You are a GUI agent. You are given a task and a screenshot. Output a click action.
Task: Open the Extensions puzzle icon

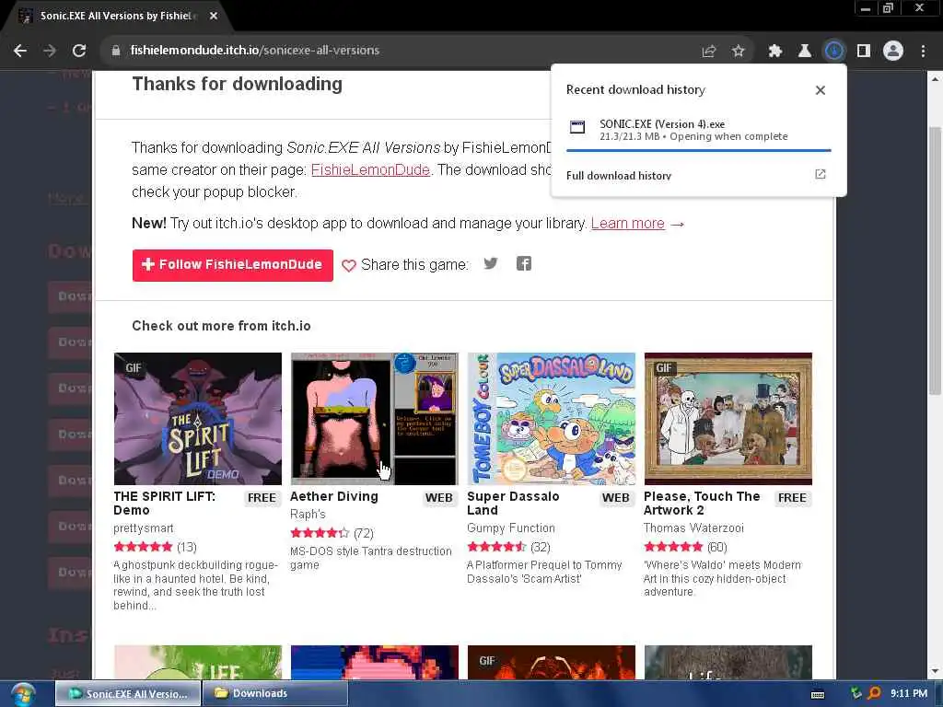click(775, 52)
